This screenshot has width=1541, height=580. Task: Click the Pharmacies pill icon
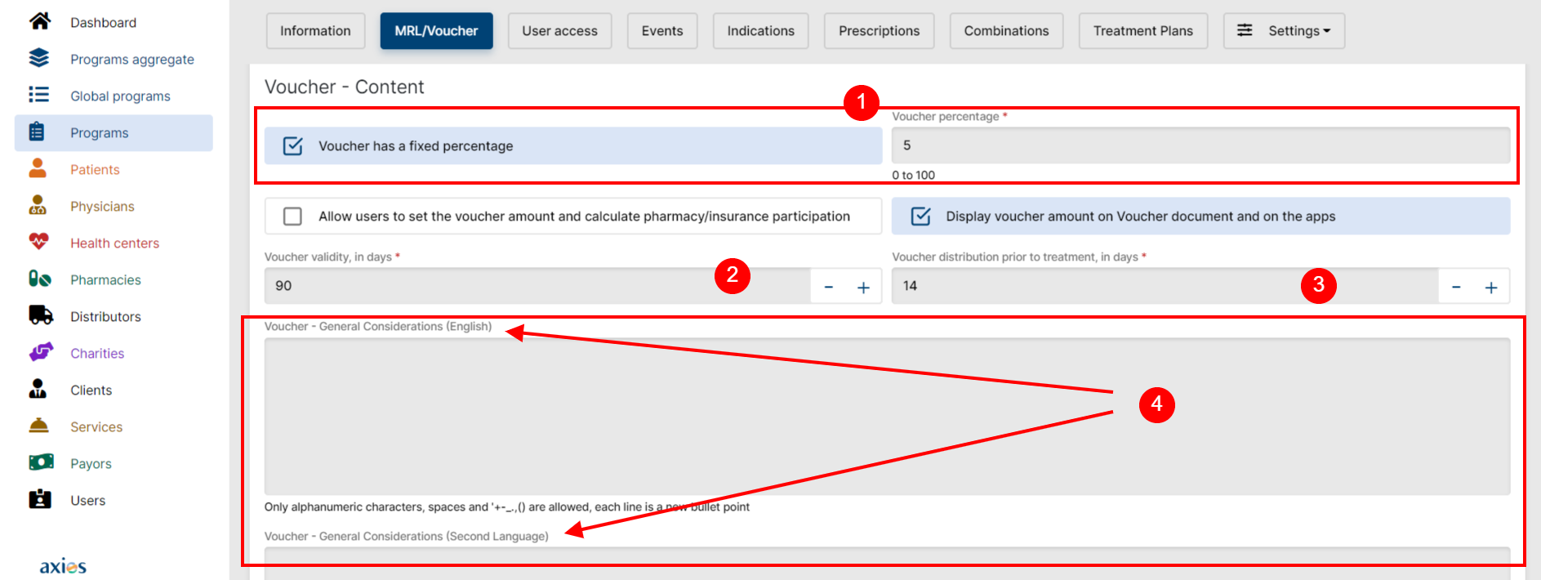point(39,279)
